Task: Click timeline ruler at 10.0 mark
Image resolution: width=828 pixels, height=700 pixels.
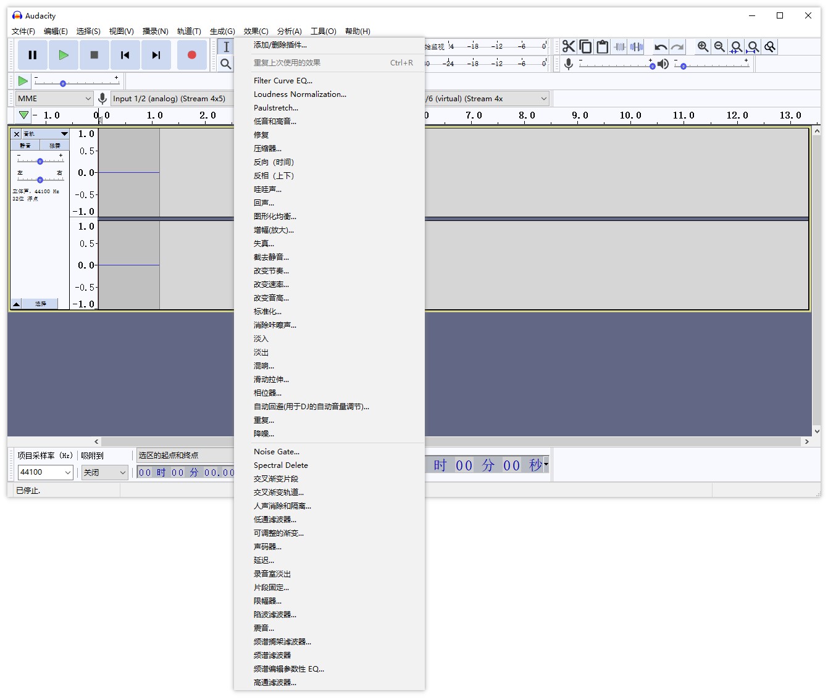Action: click(630, 115)
